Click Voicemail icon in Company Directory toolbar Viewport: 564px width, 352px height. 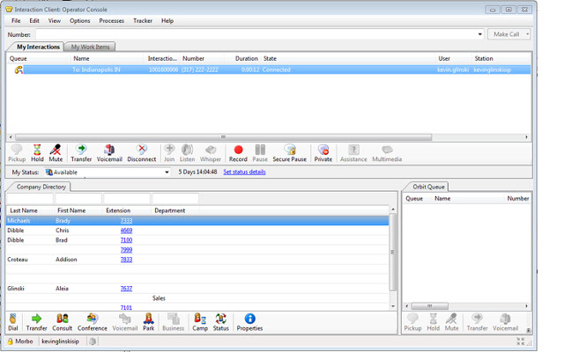(125, 322)
